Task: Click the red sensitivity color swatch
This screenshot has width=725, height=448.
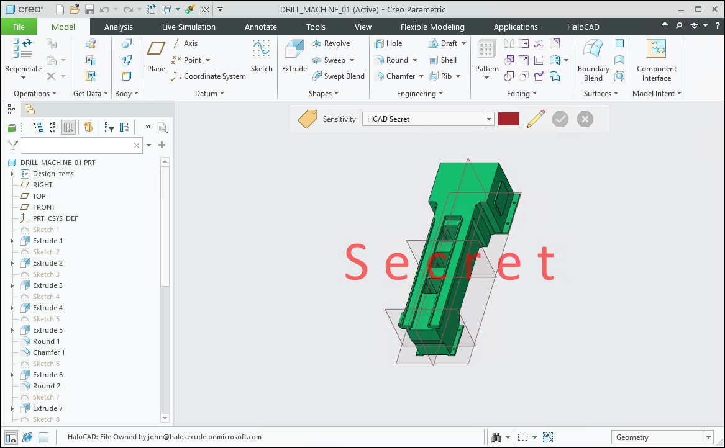Action: click(x=508, y=119)
